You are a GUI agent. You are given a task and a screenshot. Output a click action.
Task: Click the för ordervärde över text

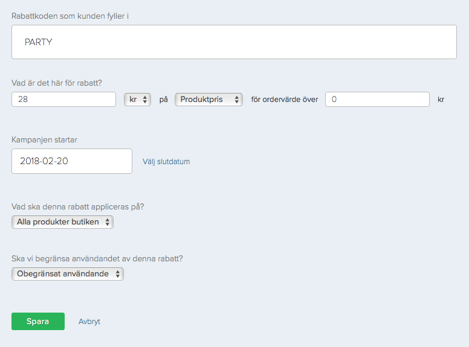(284, 100)
